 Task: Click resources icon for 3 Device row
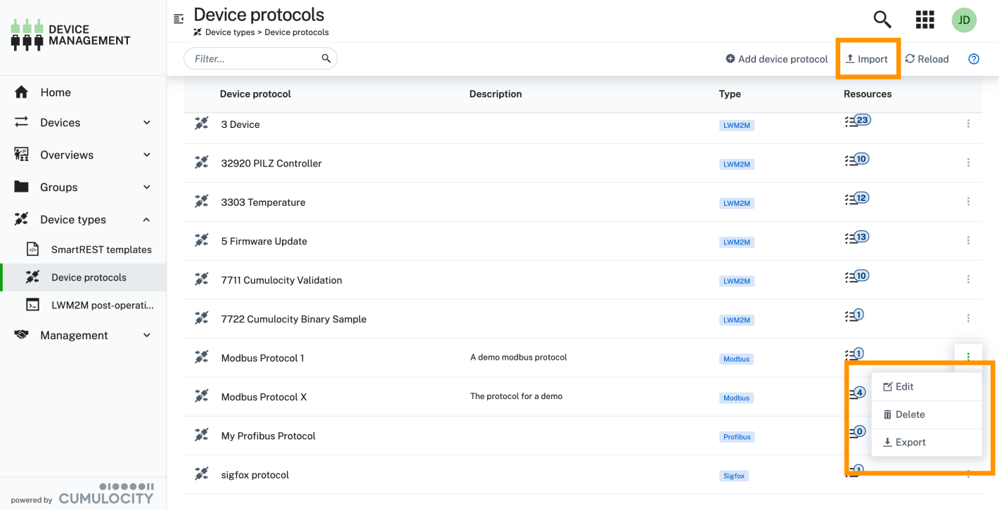[x=856, y=121]
